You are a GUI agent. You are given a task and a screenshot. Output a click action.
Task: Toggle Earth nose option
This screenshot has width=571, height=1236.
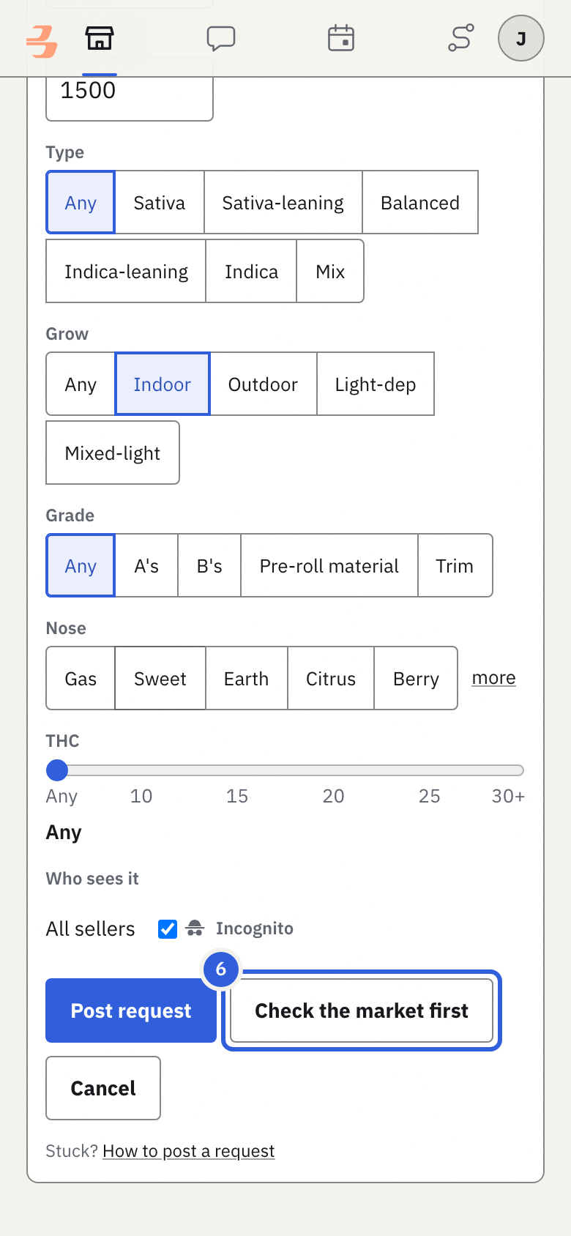(247, 679)
